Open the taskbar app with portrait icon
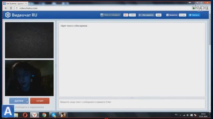This screenshot has height=119, width=213. coord(63,115)
